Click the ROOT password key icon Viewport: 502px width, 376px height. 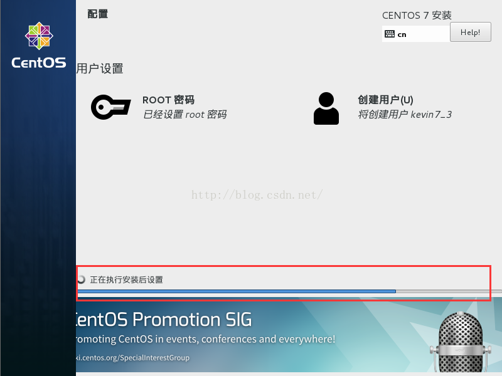(111, 107)
